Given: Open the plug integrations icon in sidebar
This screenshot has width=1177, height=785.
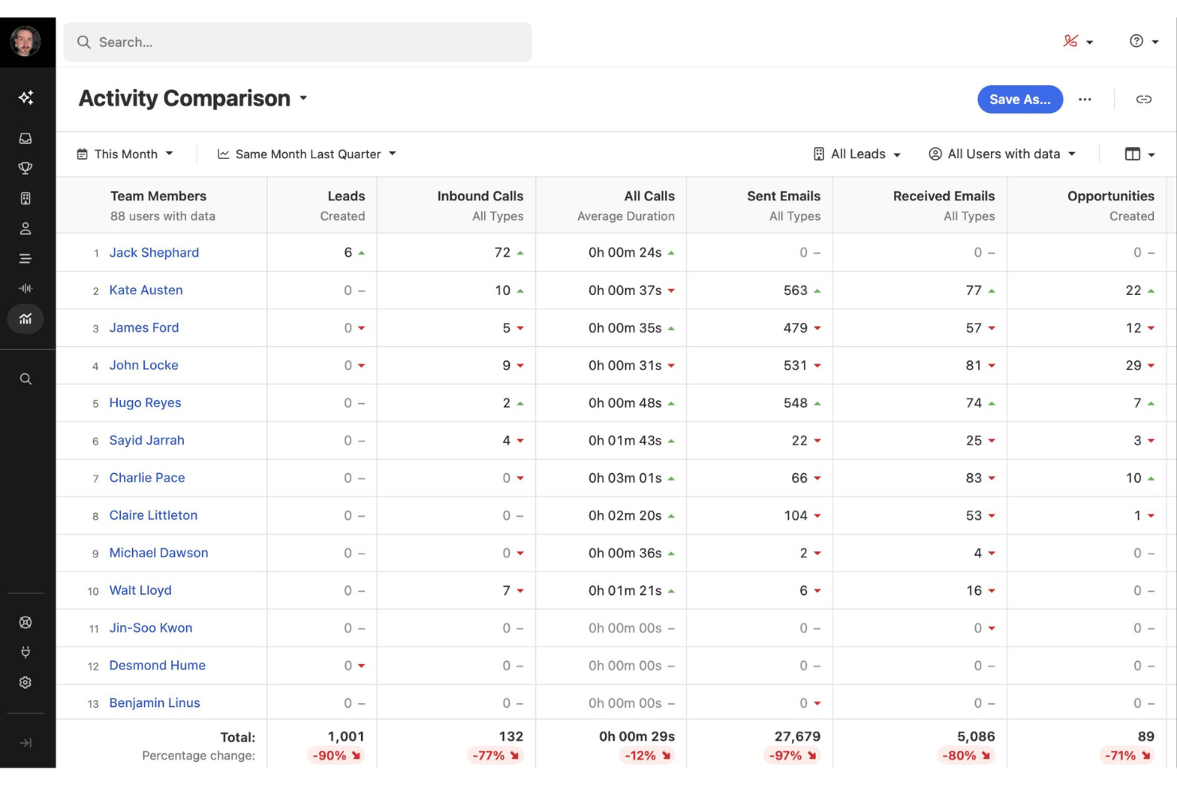Looking at the screenshot, I should [x=25, y=652].
